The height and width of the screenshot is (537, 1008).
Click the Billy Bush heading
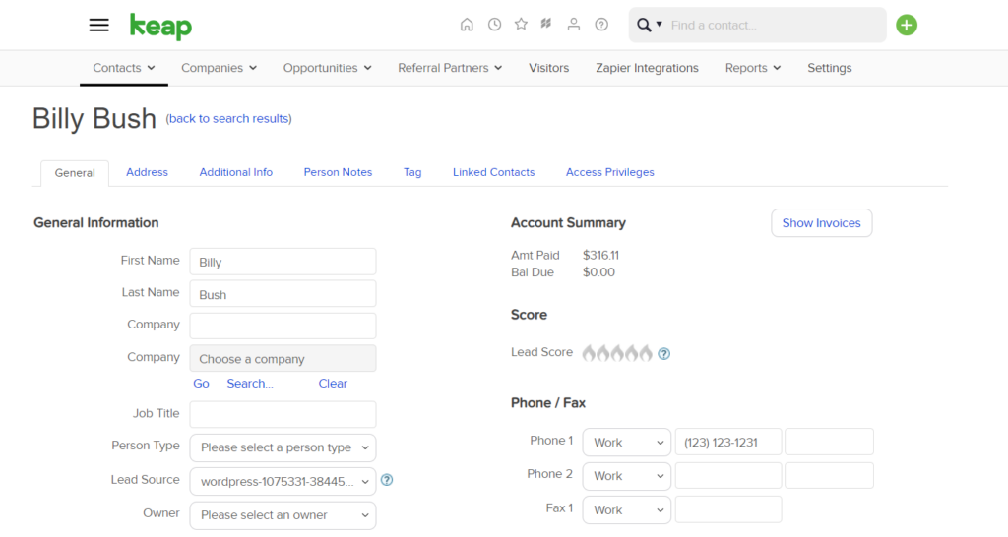point(94,119)
